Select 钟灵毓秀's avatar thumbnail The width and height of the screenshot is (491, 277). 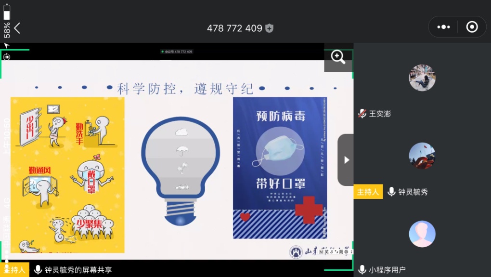pyautogui.click(x=422, y=156)
